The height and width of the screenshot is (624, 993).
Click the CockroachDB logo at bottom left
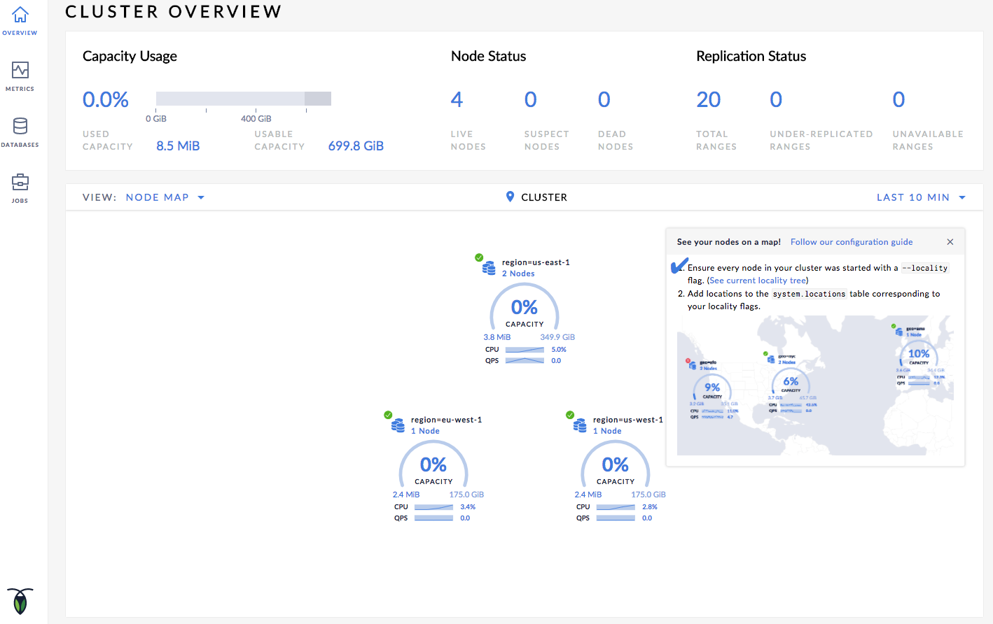(20, 600)
